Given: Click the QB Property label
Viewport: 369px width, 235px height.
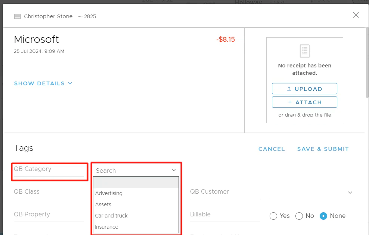Looking at the screenshot, I should click(x=32, y=215).
